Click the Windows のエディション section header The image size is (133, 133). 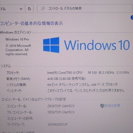point(16,32)
